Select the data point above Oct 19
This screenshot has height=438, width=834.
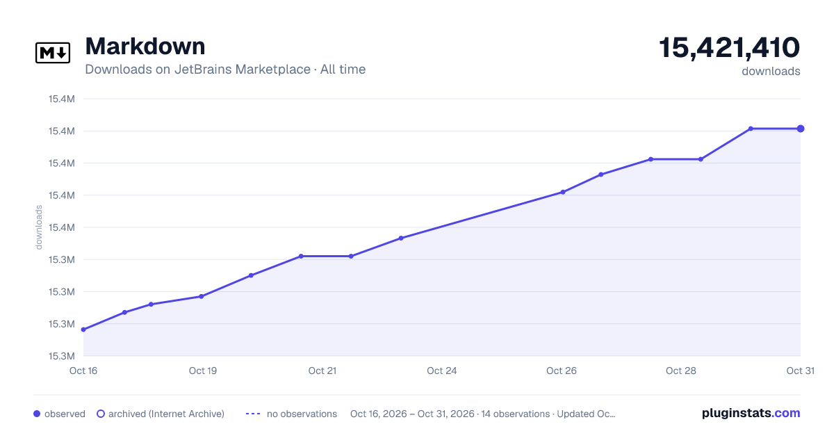pyautogui.click(x=202, y=296)
